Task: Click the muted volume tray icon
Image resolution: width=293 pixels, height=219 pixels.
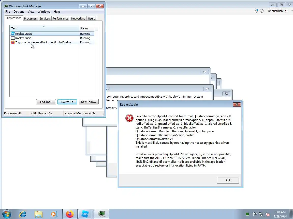Action: tap(267, 214)
